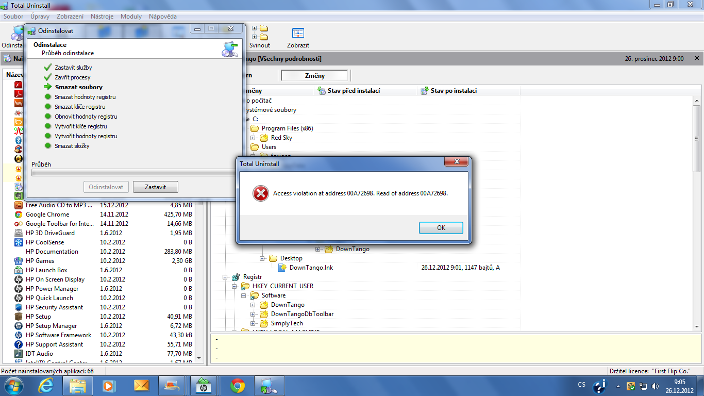Click the HP Support Assistant question mark icon

click(18, 344)
